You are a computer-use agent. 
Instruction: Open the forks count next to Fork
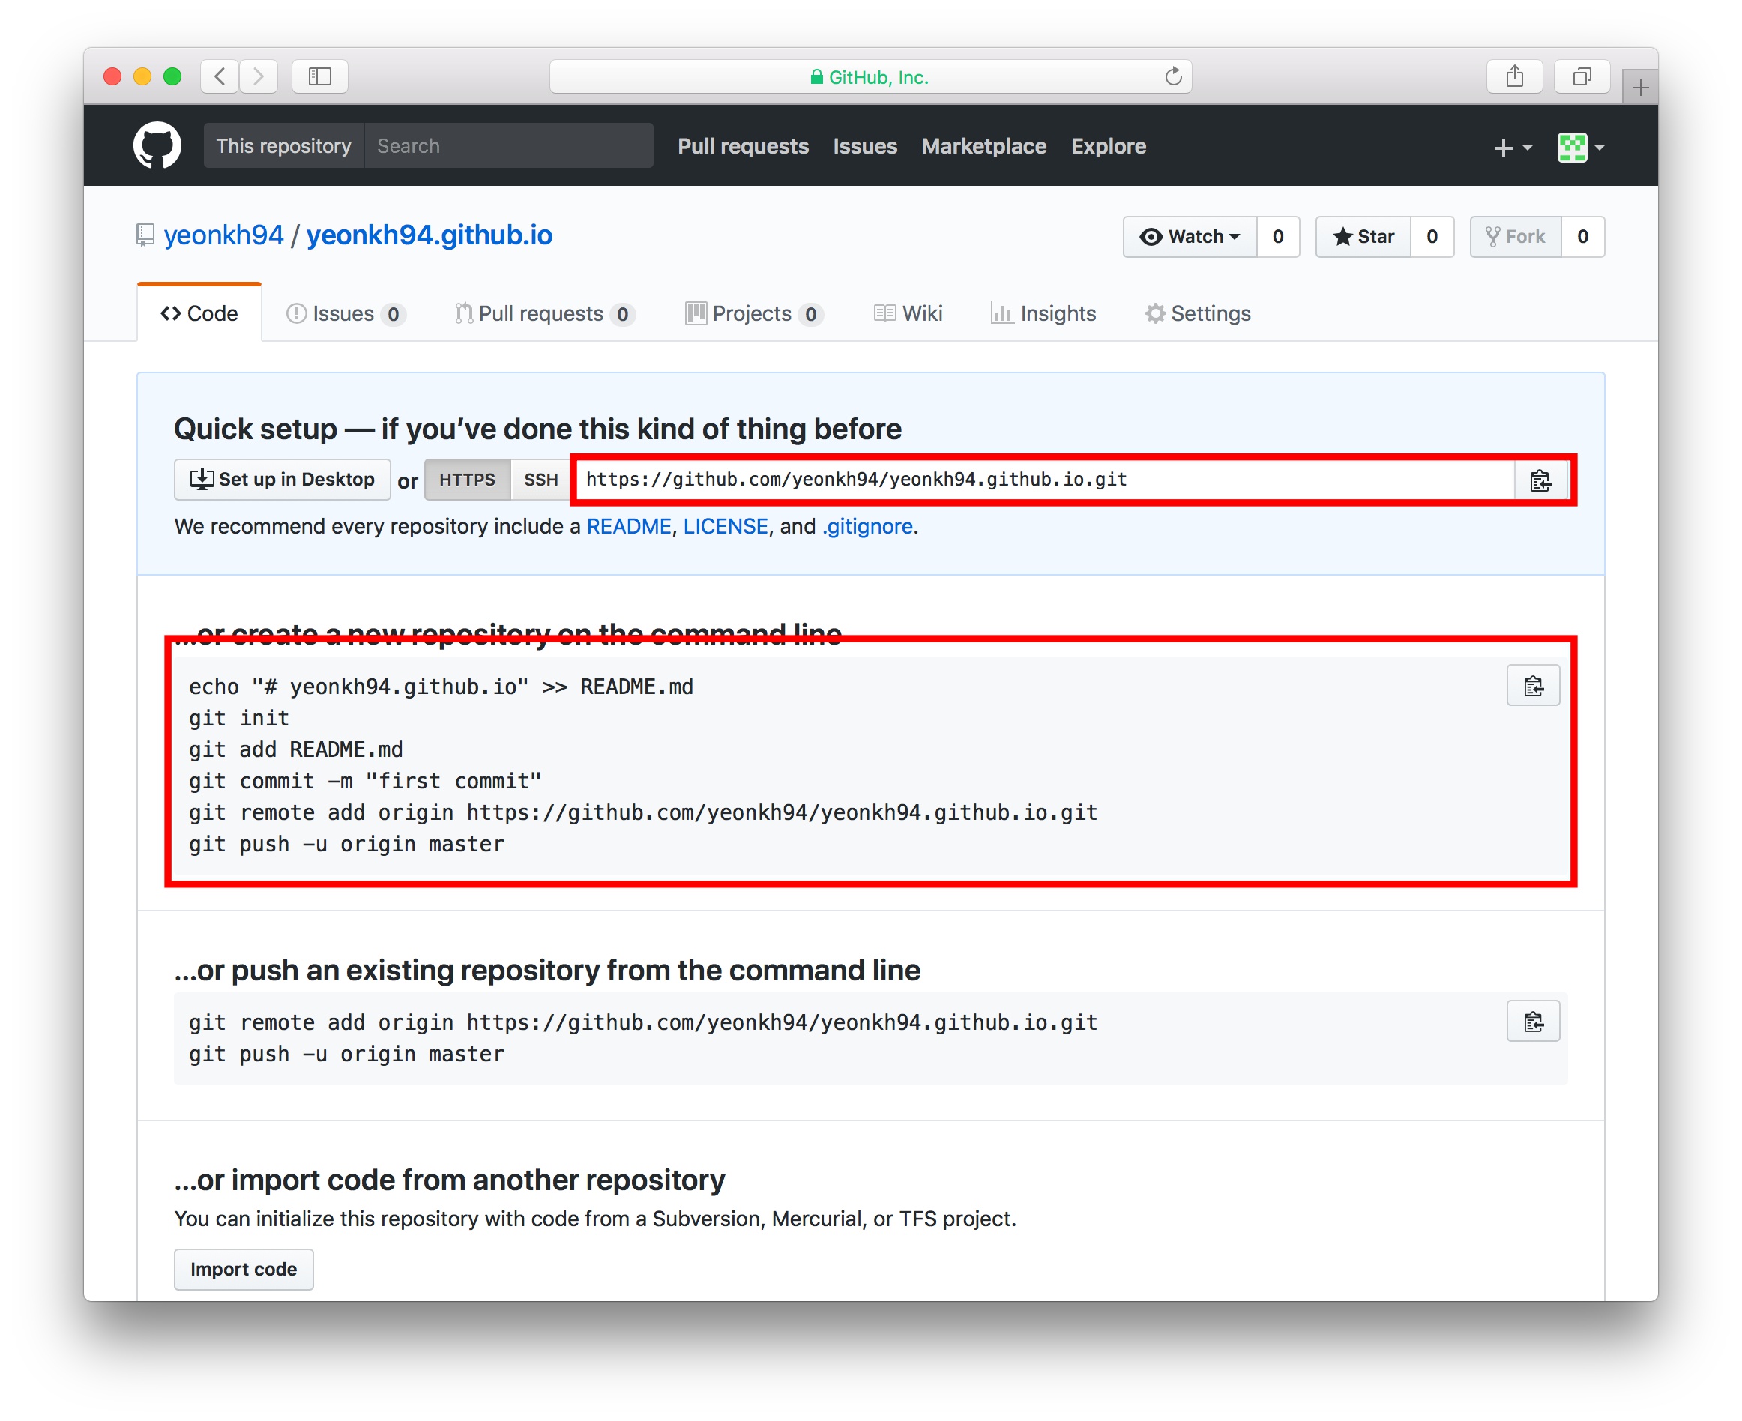pos(1582,237)
